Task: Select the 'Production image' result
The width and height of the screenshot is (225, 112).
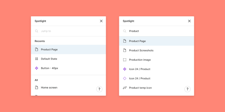Action: click(x=156, y=60)
